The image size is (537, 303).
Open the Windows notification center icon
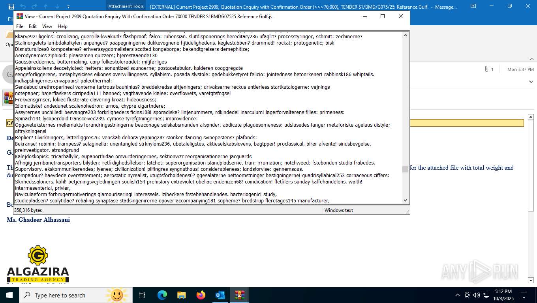[x=524, y=295]
